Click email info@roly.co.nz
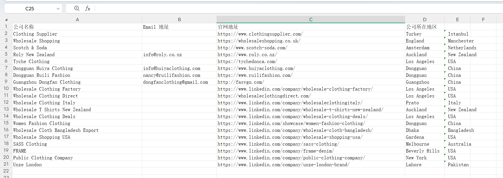The width and height of the screenshot is (503, 178). point(179,54)
